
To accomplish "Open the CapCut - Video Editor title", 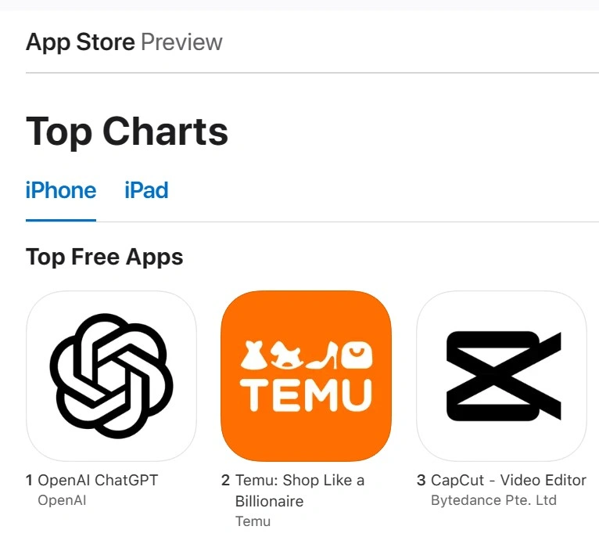I will (x=508, y=480).
